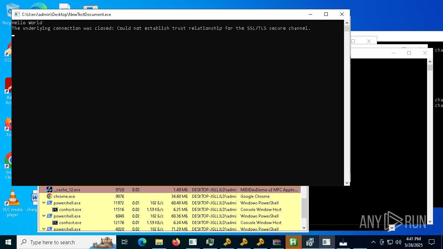Collapse the powershell.exe PID 4028 tree node
Screen dimensions: 443x249
click(x=44, y=229)
